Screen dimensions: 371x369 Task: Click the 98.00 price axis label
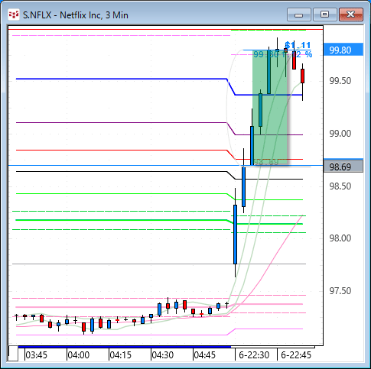tap(340, 238)
